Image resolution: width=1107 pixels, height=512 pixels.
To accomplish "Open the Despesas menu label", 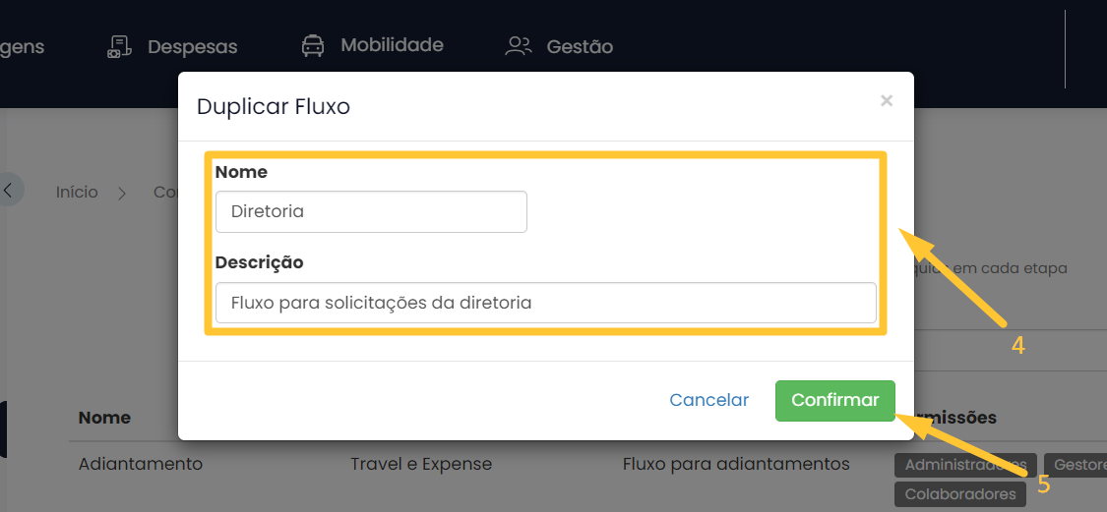I will pos(193,46).
